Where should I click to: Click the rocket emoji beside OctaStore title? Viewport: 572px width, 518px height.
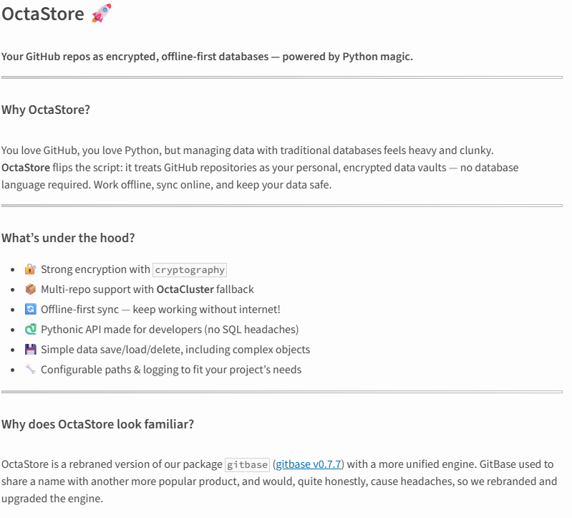[x=102, y=14]
